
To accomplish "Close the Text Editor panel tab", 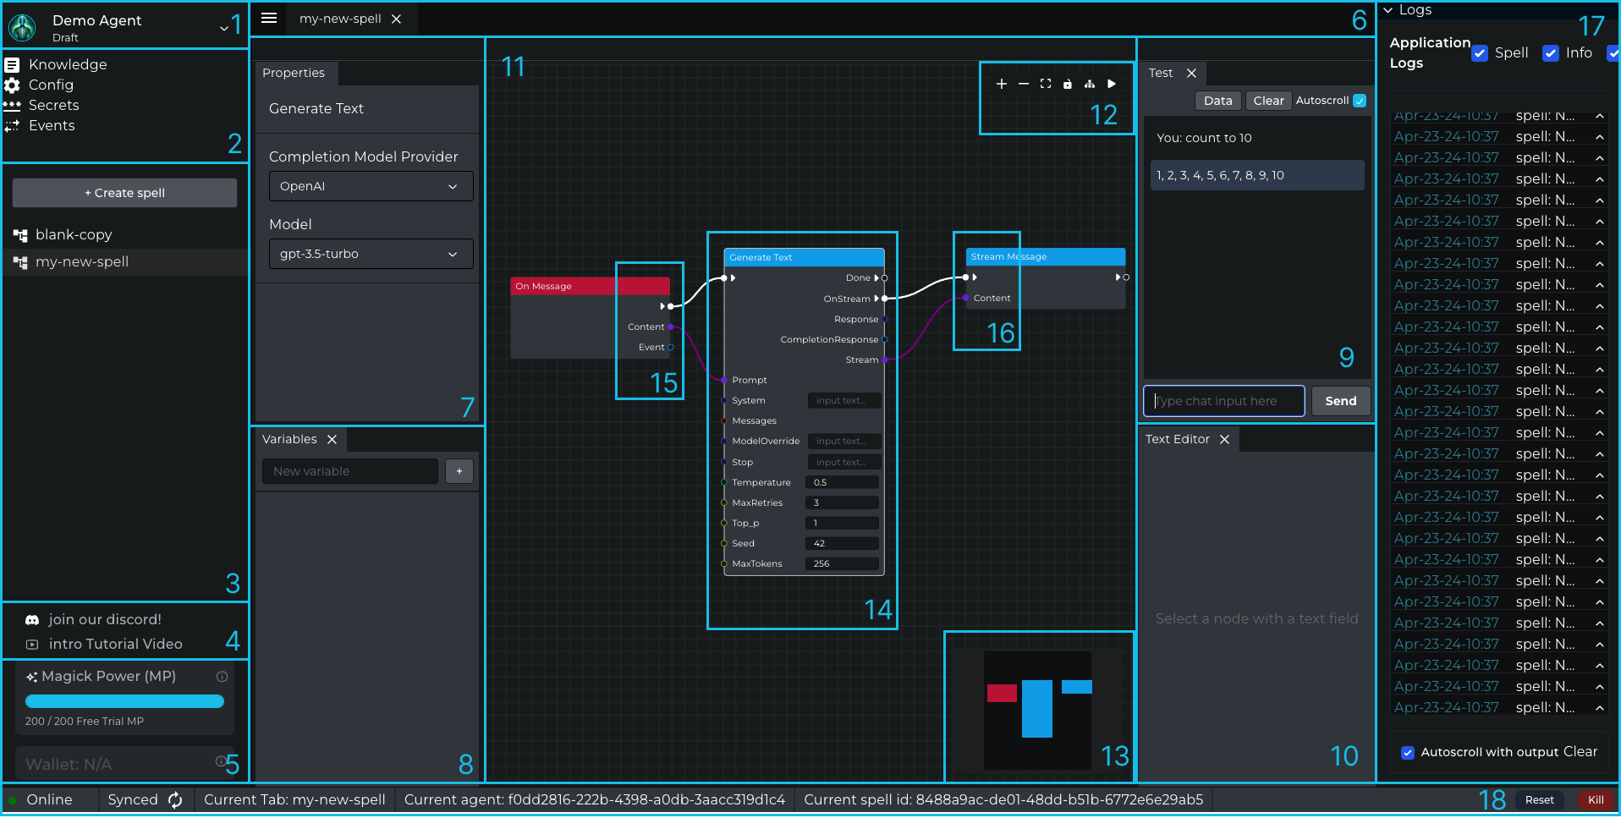I will tap(1224, 440).
